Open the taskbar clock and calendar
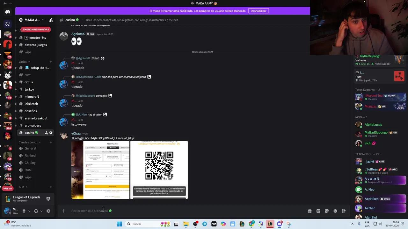This screenshot has height=229, width=408. 392,224
